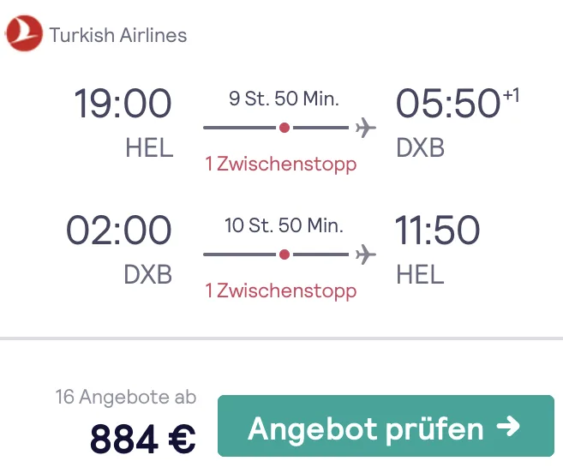
Task: Select the outbound 1 Zwischenstopp label
Action: [x=281, y=165]
